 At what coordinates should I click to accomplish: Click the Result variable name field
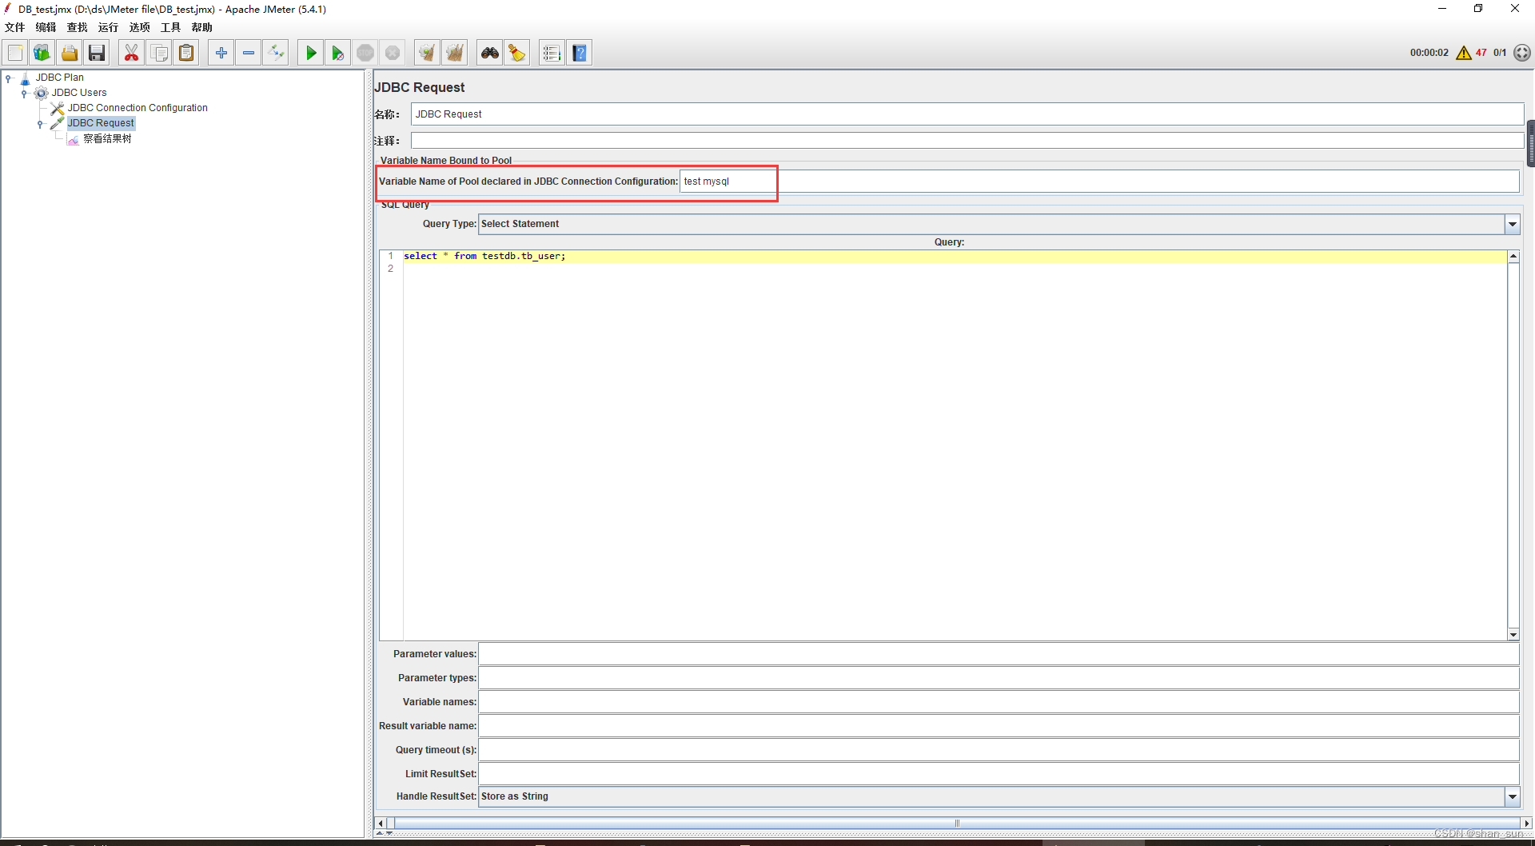pos(999,726)
